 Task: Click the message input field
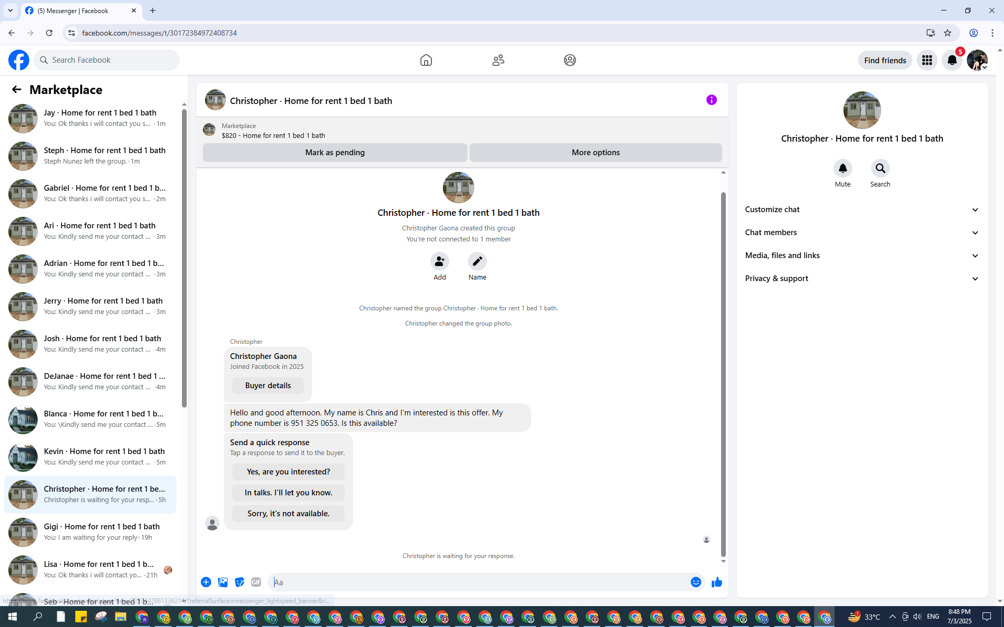478,582
